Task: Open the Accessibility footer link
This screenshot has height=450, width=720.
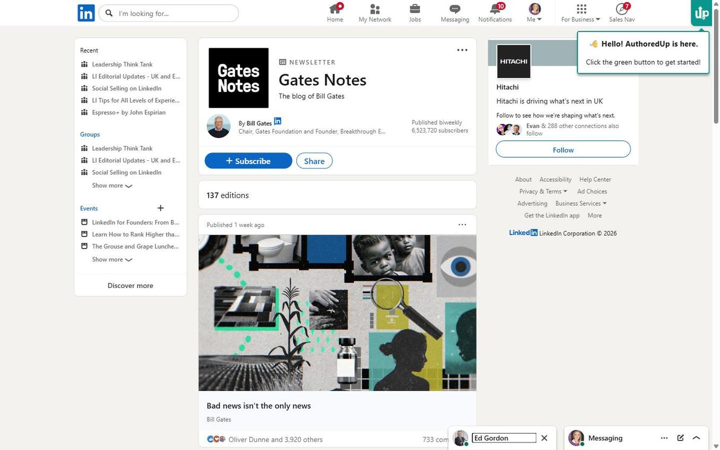Action: [x=555, y=180]
